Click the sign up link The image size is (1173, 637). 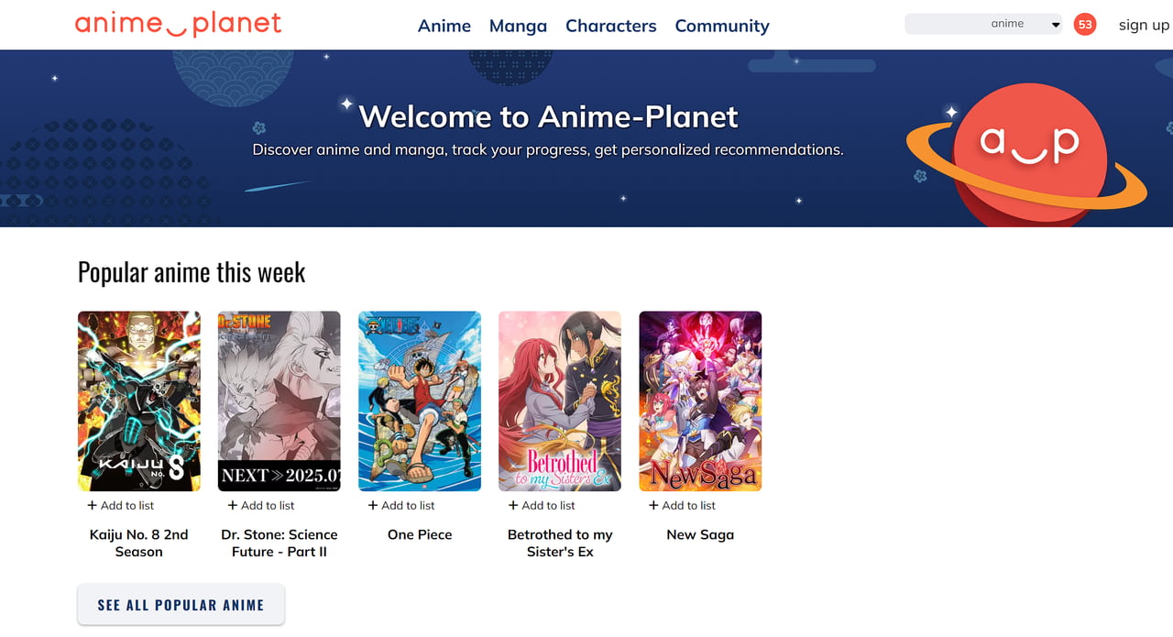(x=1144, y=25)
